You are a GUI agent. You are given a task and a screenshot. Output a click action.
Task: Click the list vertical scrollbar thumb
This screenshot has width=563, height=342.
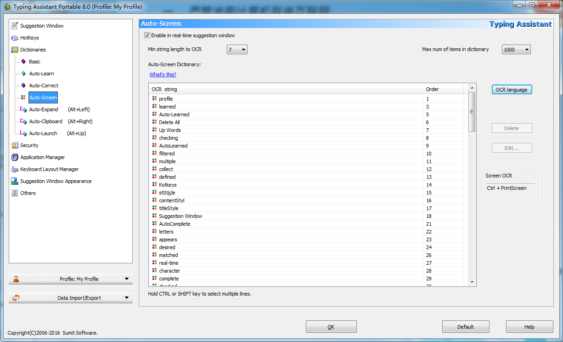(x=472, y=112)
